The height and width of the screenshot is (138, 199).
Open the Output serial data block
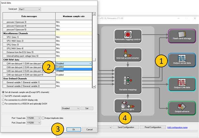(182, 60)
